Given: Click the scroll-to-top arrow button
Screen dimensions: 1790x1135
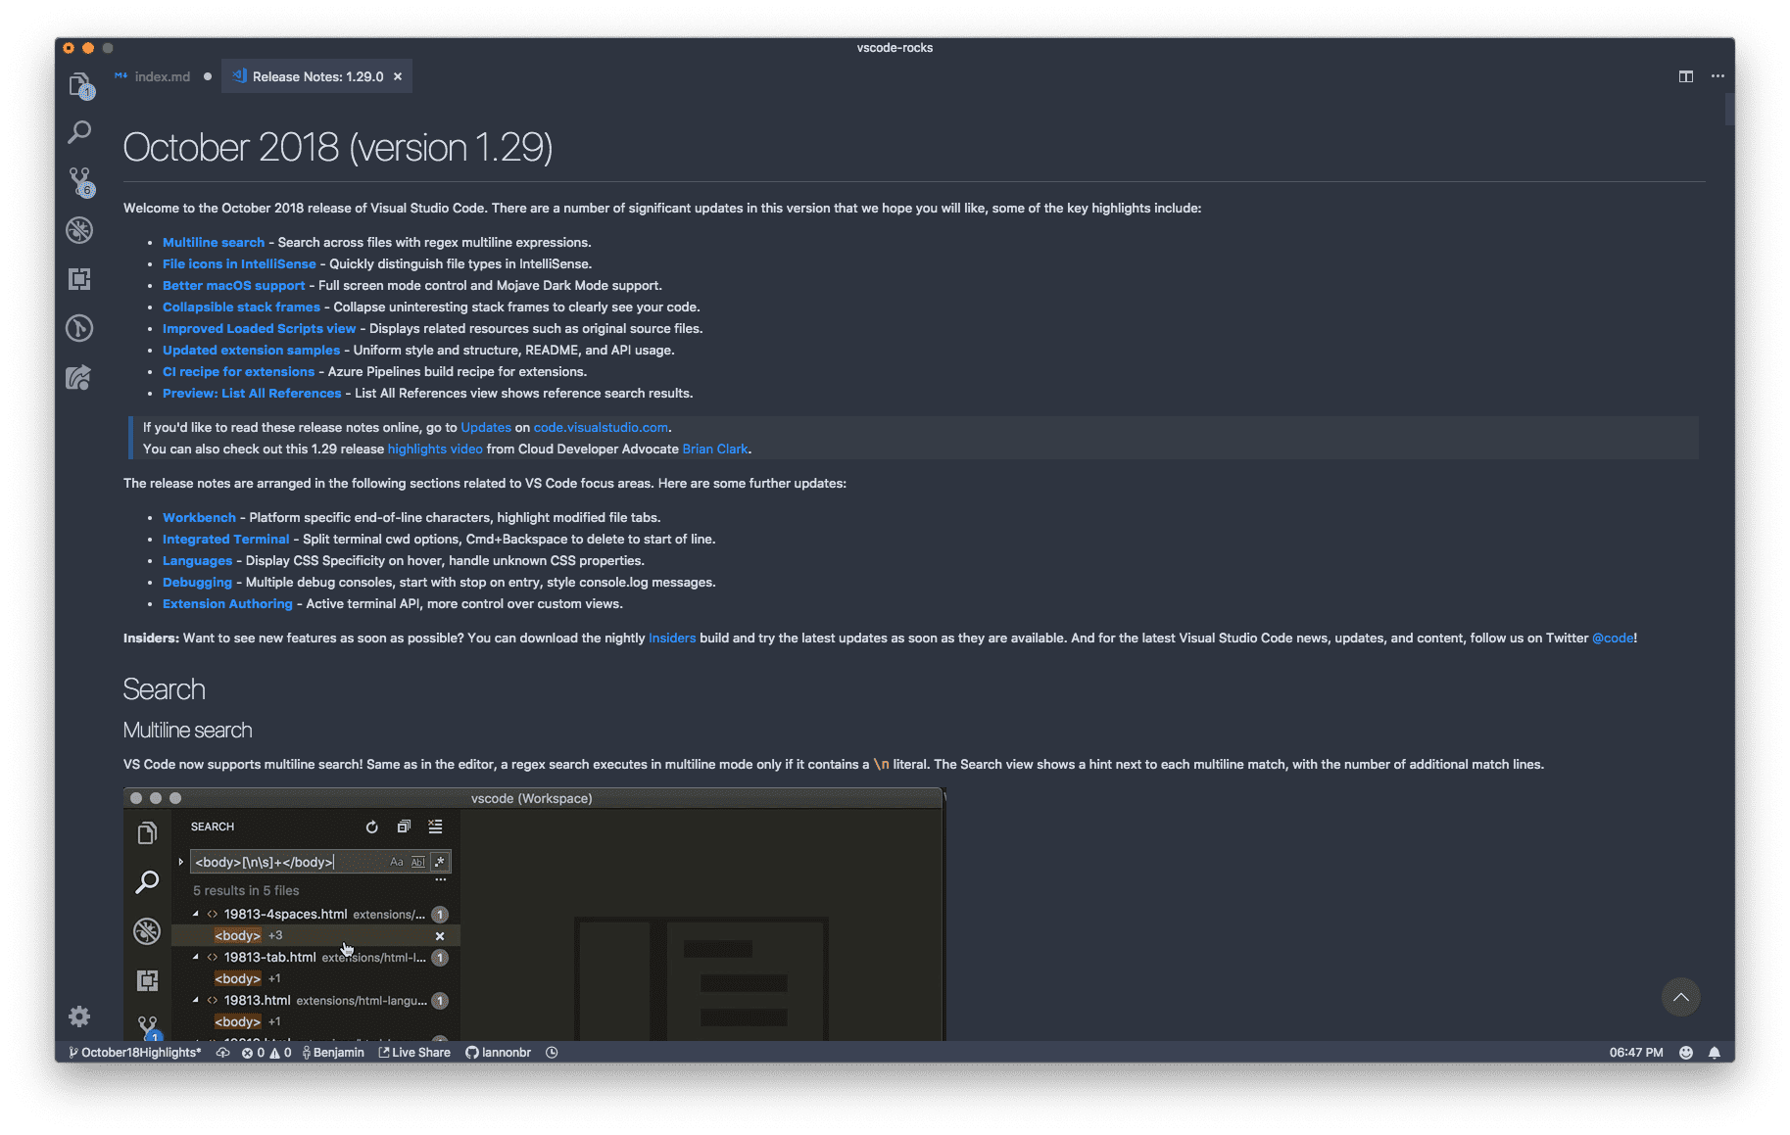Looking at the screenshot, I should pos(1680,997).
